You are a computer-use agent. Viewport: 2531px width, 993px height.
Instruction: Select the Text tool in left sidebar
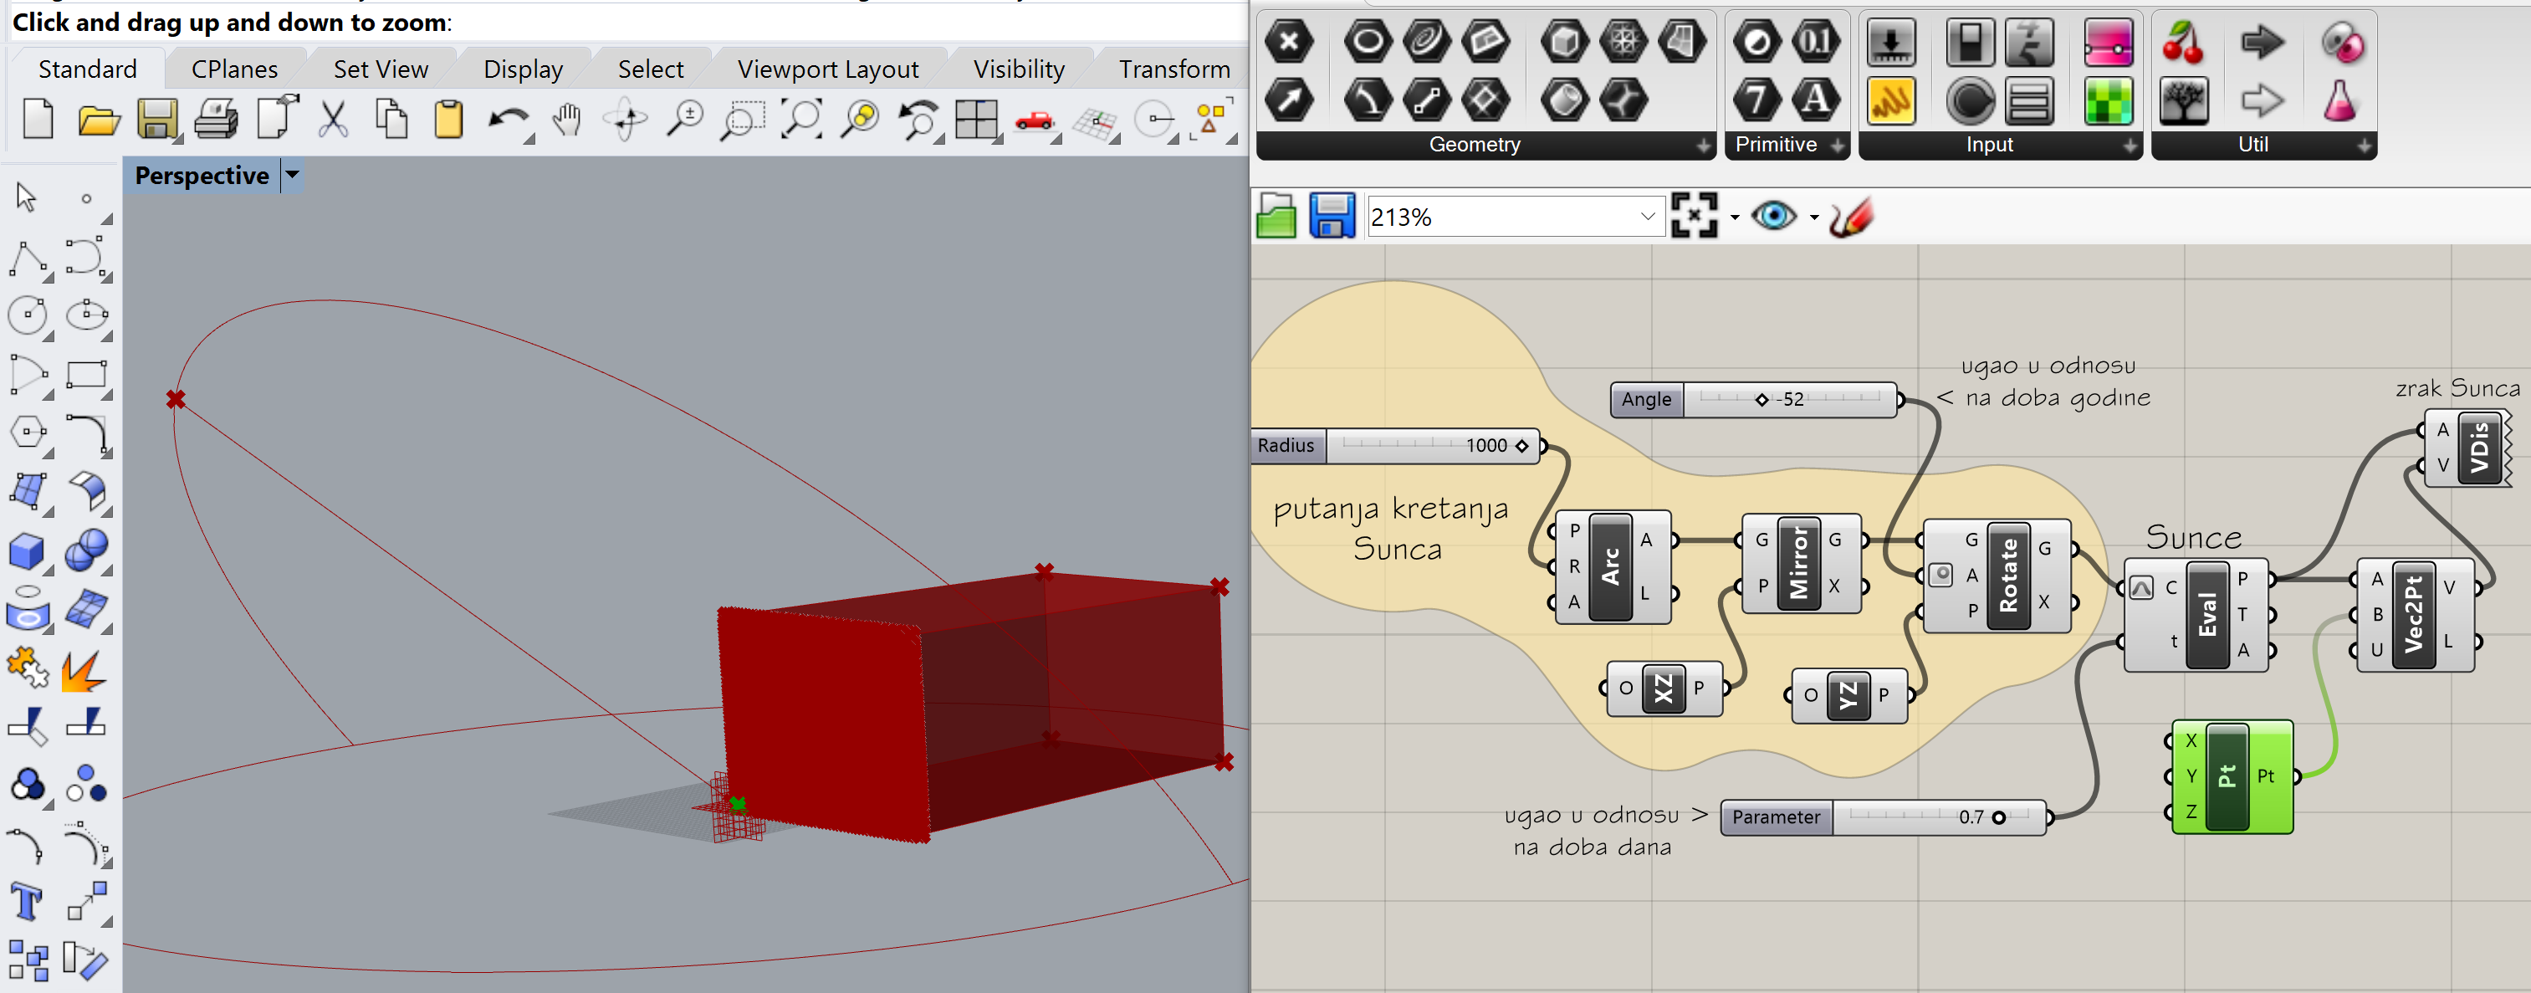tap(27, 902)
